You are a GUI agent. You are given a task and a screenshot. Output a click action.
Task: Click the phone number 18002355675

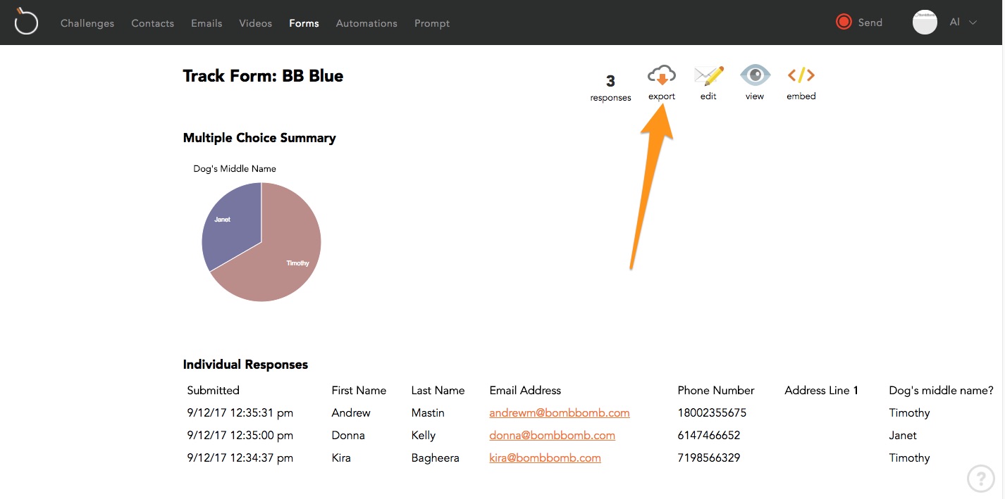(712, 413)
